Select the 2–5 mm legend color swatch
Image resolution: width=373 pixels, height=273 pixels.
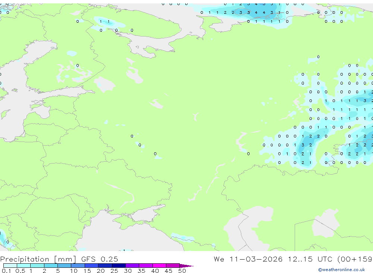(x=51, y=266)
